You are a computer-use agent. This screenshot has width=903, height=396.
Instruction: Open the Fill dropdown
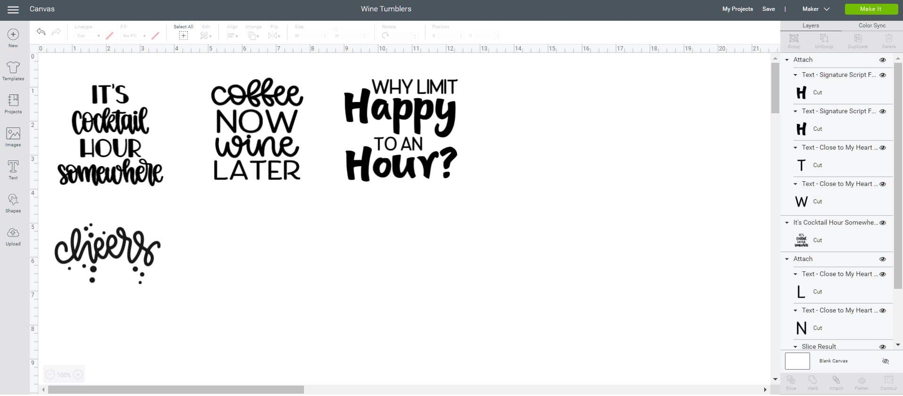(x=134, y=36)
